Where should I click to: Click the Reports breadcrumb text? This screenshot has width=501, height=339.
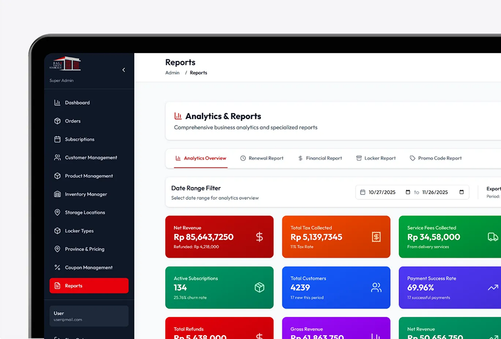click(x=199, y=73)
